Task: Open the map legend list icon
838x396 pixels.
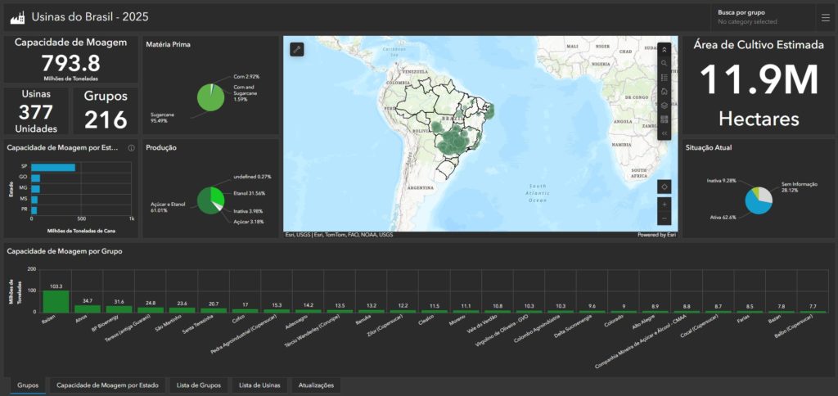Action: pyautogui.click(x=664, y=78)
